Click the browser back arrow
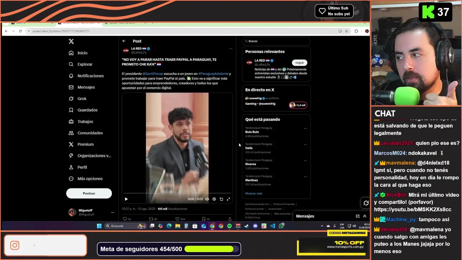 [x=6, y=31]
